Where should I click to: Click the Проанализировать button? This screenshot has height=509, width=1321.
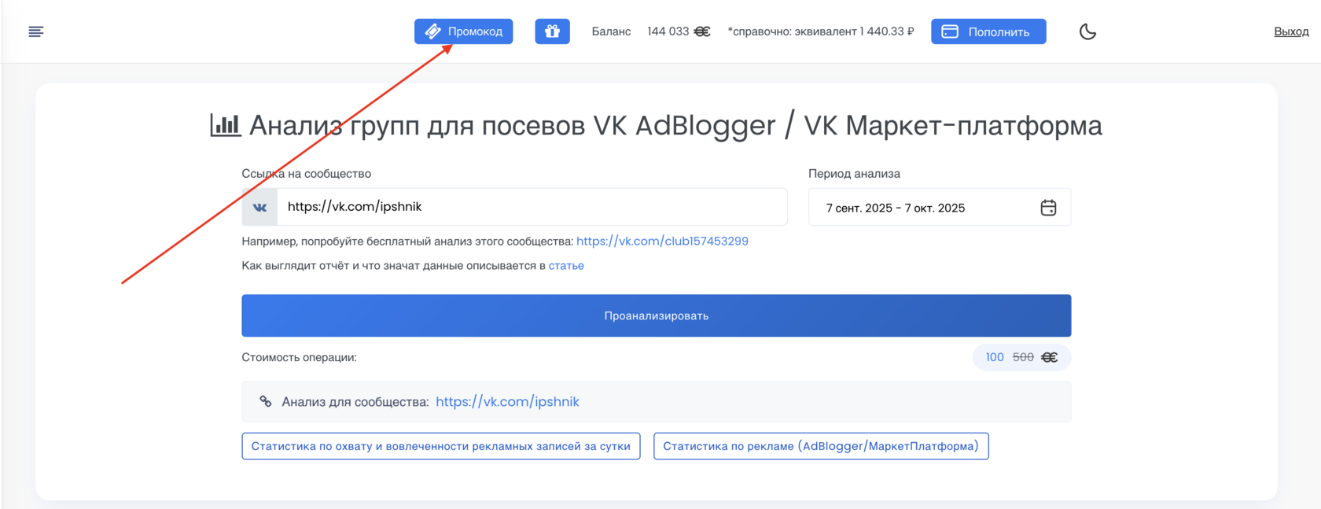click(x=657, y=315)
